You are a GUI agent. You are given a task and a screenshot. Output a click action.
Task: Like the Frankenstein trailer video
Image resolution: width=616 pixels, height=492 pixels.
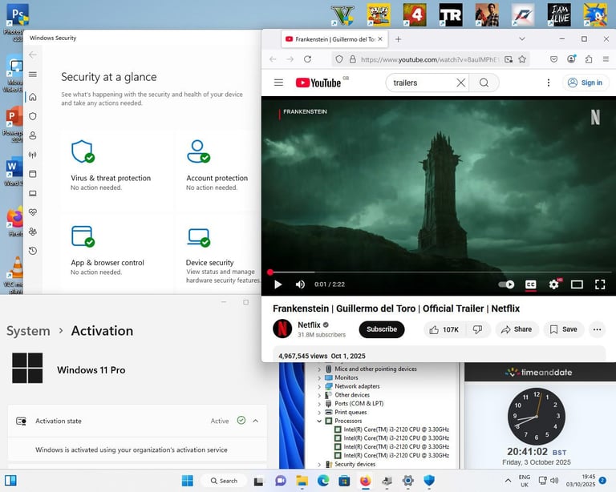tap(443, 329)
